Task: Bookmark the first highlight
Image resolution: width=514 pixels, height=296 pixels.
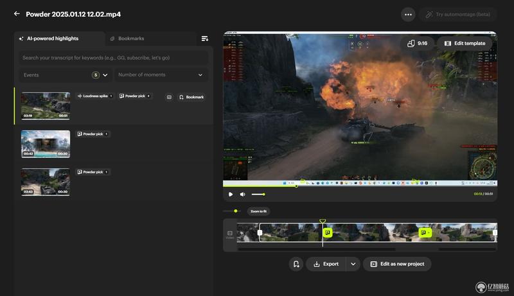Action: point(191,97)
